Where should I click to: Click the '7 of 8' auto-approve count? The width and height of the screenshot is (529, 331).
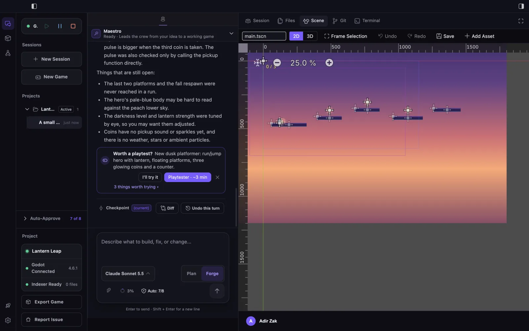point(75,218)
